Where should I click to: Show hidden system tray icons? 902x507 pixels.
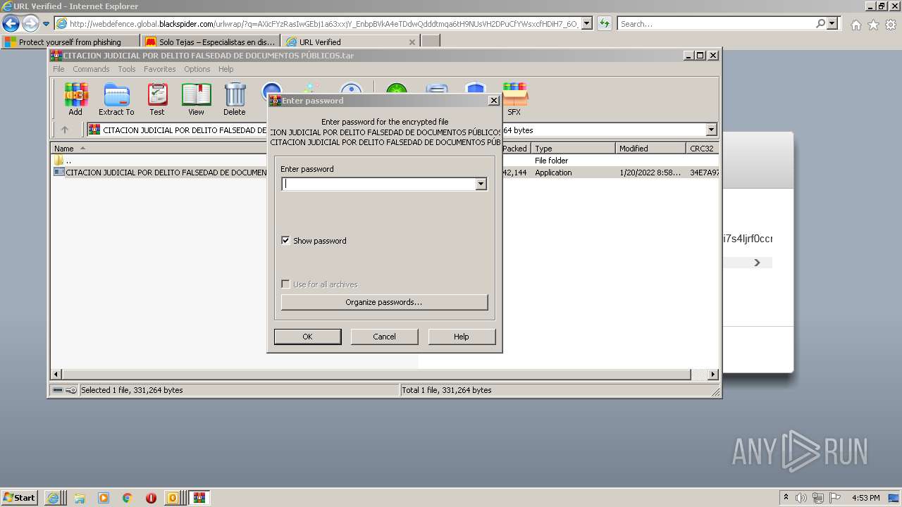(x=786, y=498)
